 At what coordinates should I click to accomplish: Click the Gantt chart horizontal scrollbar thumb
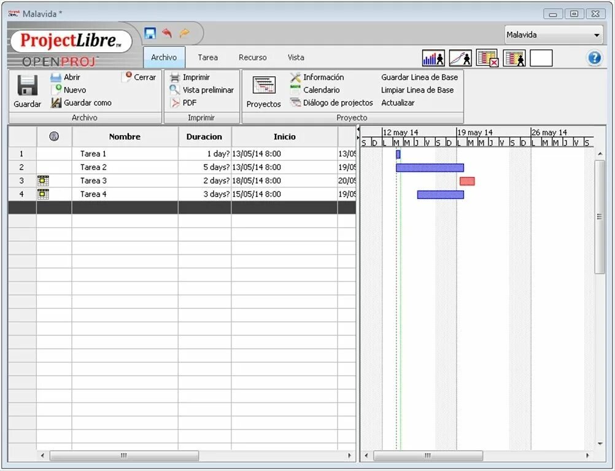pyautogui.click(x=428, y=456)
